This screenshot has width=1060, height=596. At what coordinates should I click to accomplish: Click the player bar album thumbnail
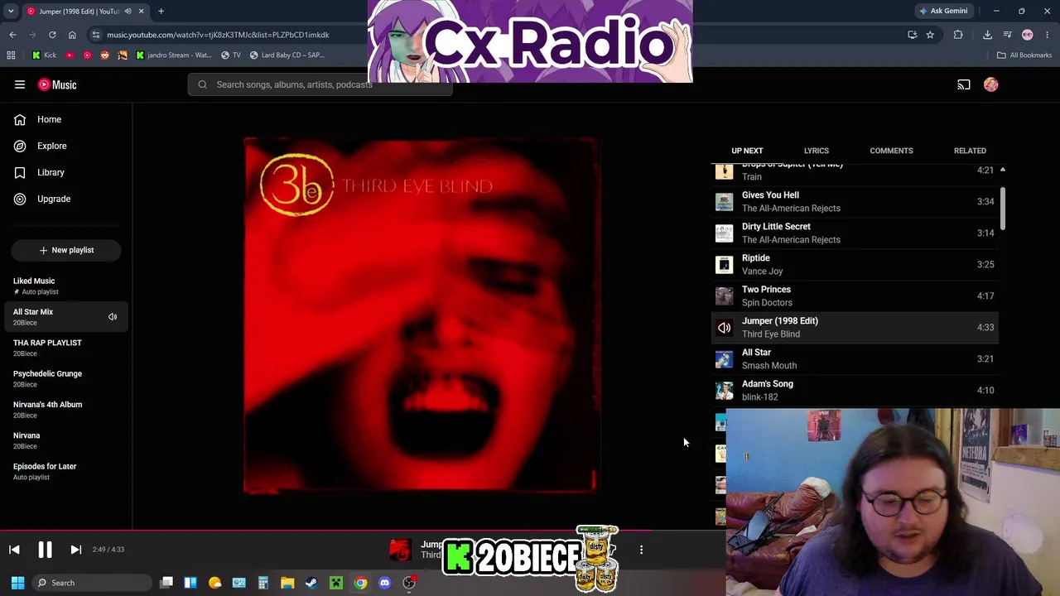400,550
